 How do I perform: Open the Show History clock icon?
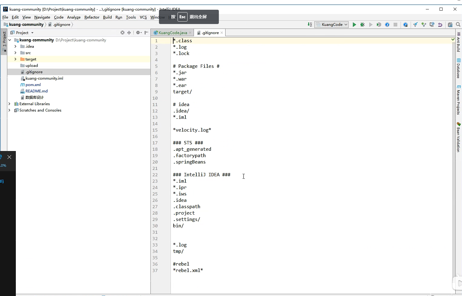point(432,25)
